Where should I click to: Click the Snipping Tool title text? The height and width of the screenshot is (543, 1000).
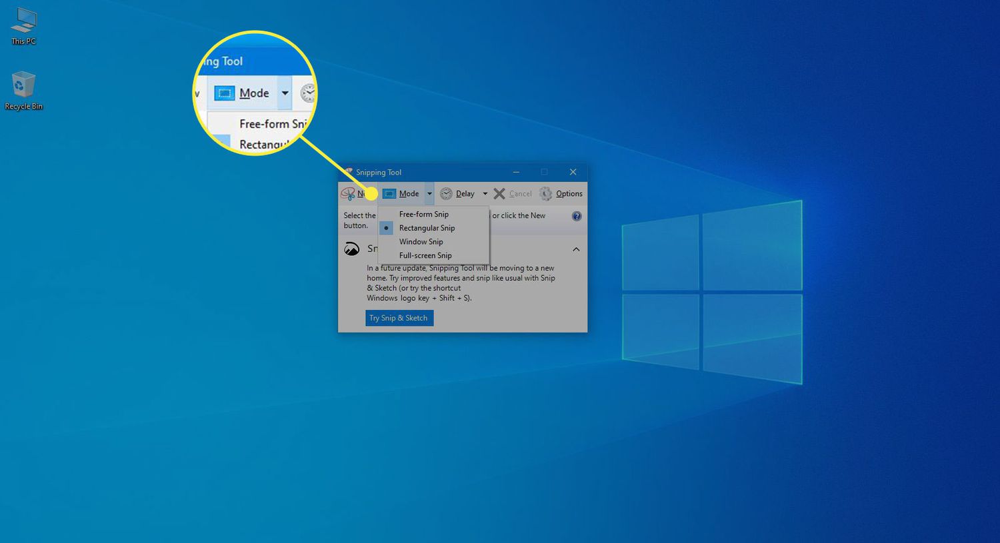[x=379, y=173]
